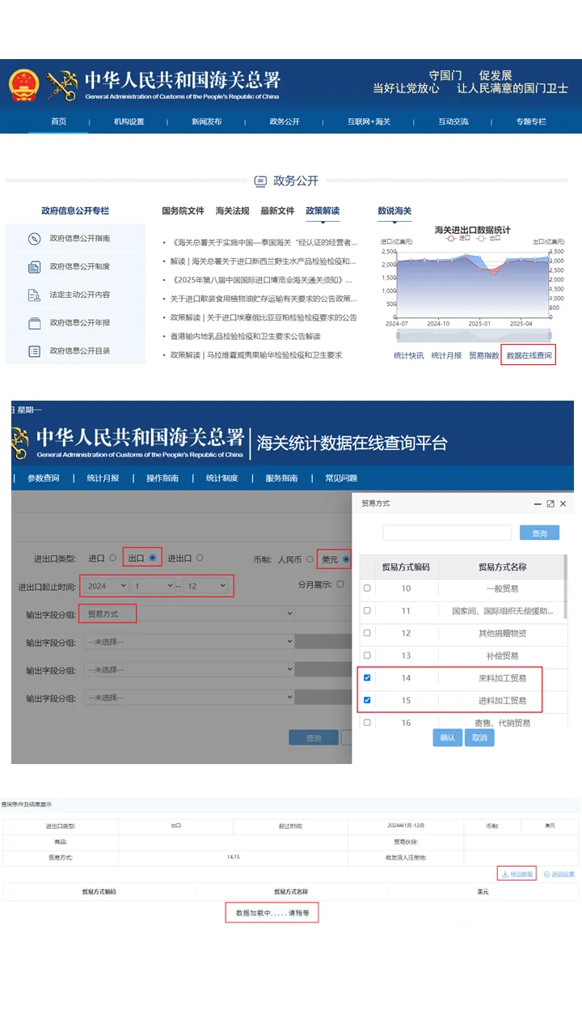Click the download icon beside 导出数据
The image size is (582, 1036).
coord(505,874)
